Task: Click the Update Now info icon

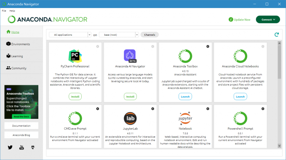Action: point(231,19)
